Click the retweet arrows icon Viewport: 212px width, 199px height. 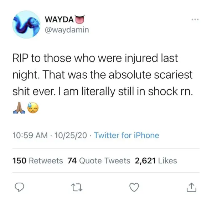[x=77, y=187]
